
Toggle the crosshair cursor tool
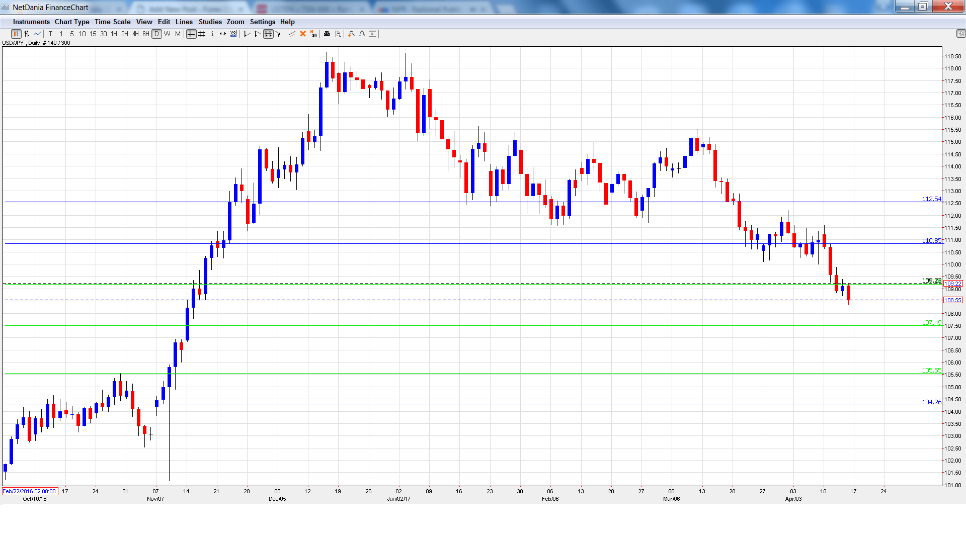(191, 34)
